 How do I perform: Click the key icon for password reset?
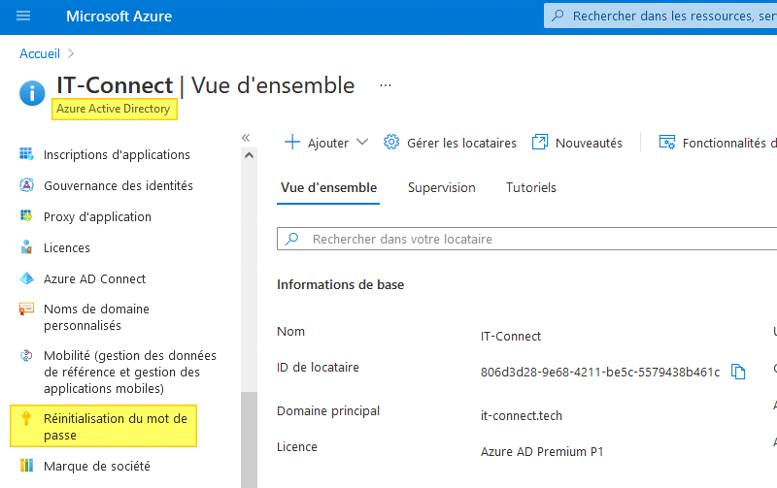tap(26, 419)
